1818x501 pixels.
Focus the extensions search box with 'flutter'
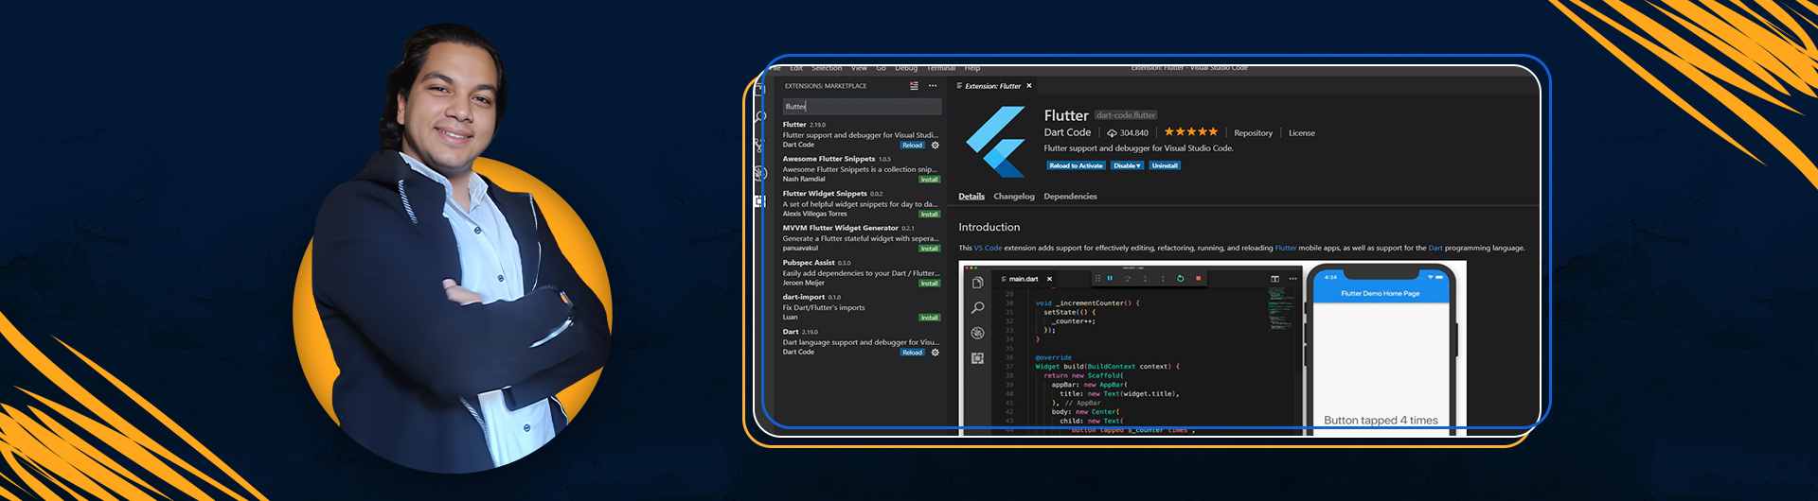(862, 107)
